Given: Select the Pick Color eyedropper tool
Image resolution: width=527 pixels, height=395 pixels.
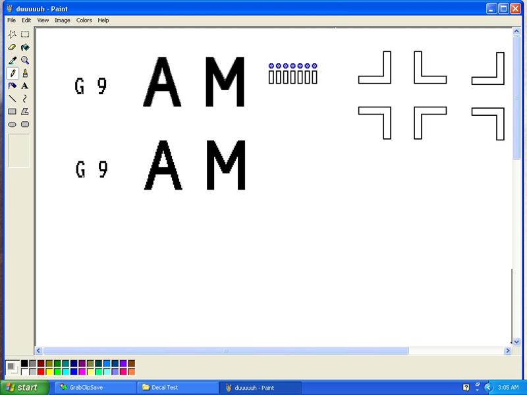Looking at the screenshot, I should pyautogui.click(x=13, y=60).
